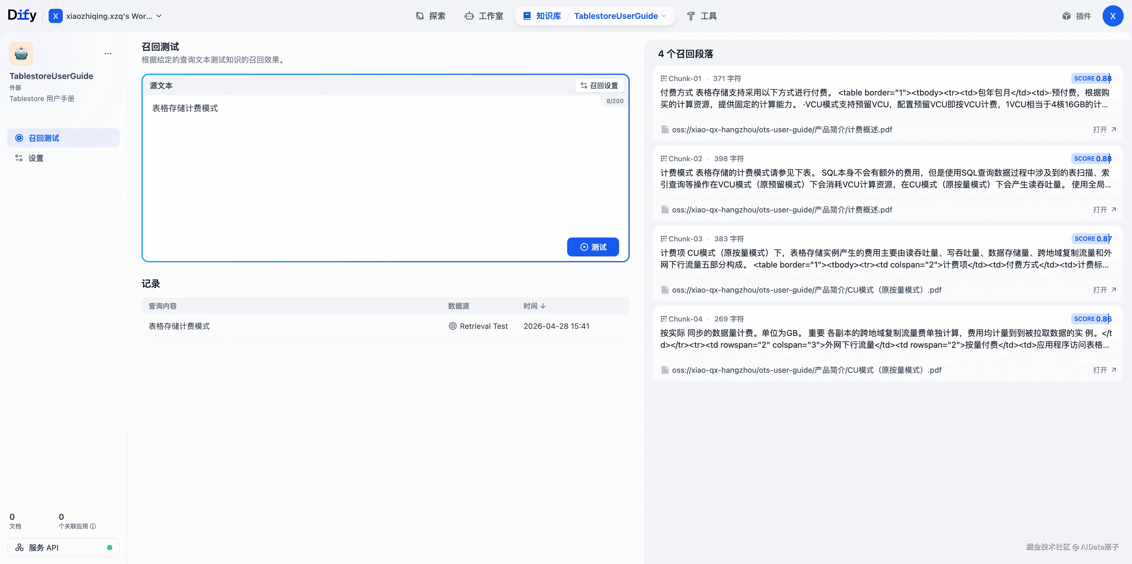Click the file icon under Chunk-04

tap(665, 370)
